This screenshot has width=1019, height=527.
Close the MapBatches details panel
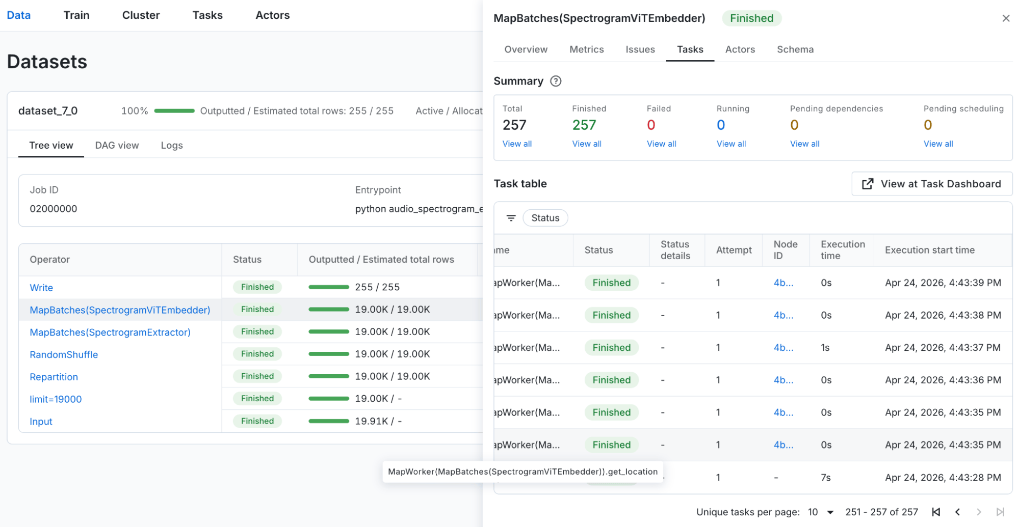click(x=1005, y=18)
